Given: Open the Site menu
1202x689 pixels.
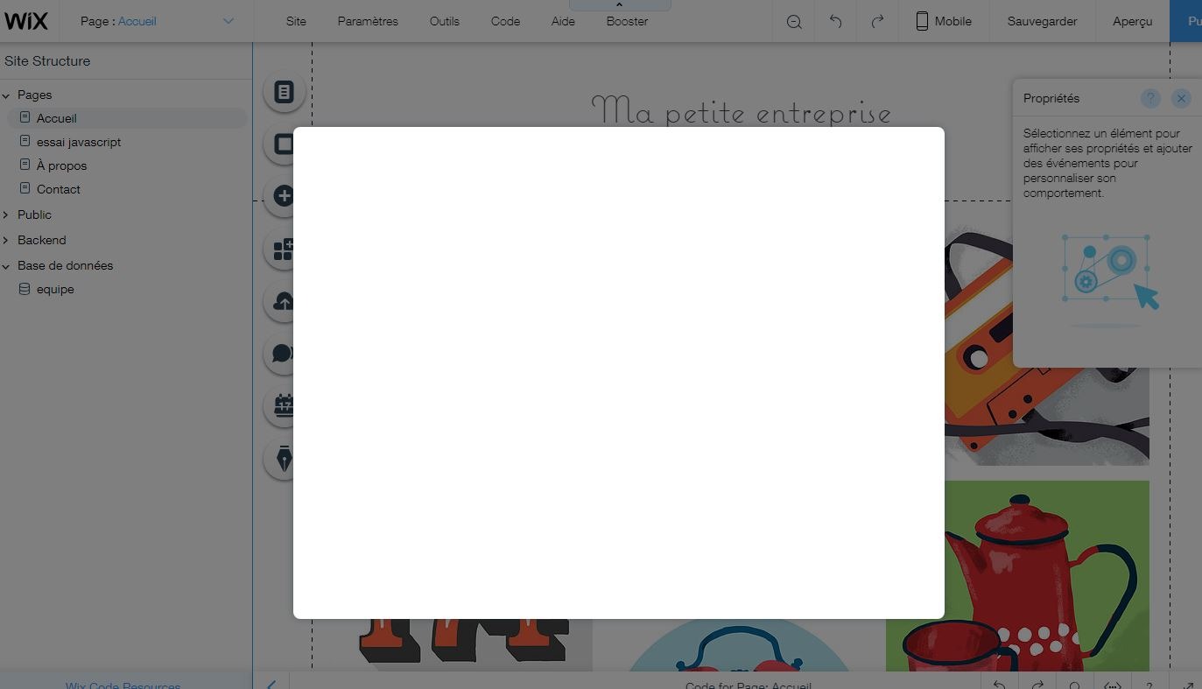Looking at the screenshot, I should click(x=296, y=21).
